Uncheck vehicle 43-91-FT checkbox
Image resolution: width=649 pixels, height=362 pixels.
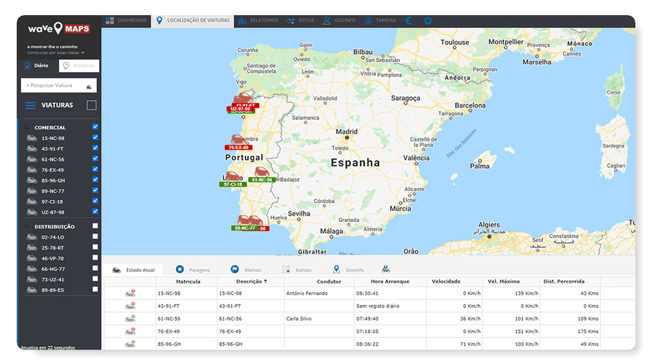(95, 148)
